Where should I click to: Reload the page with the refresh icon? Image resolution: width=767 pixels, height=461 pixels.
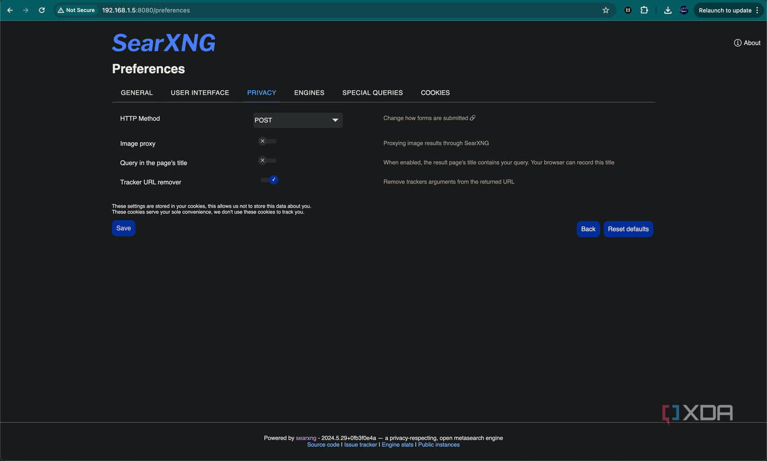[42, 10]
